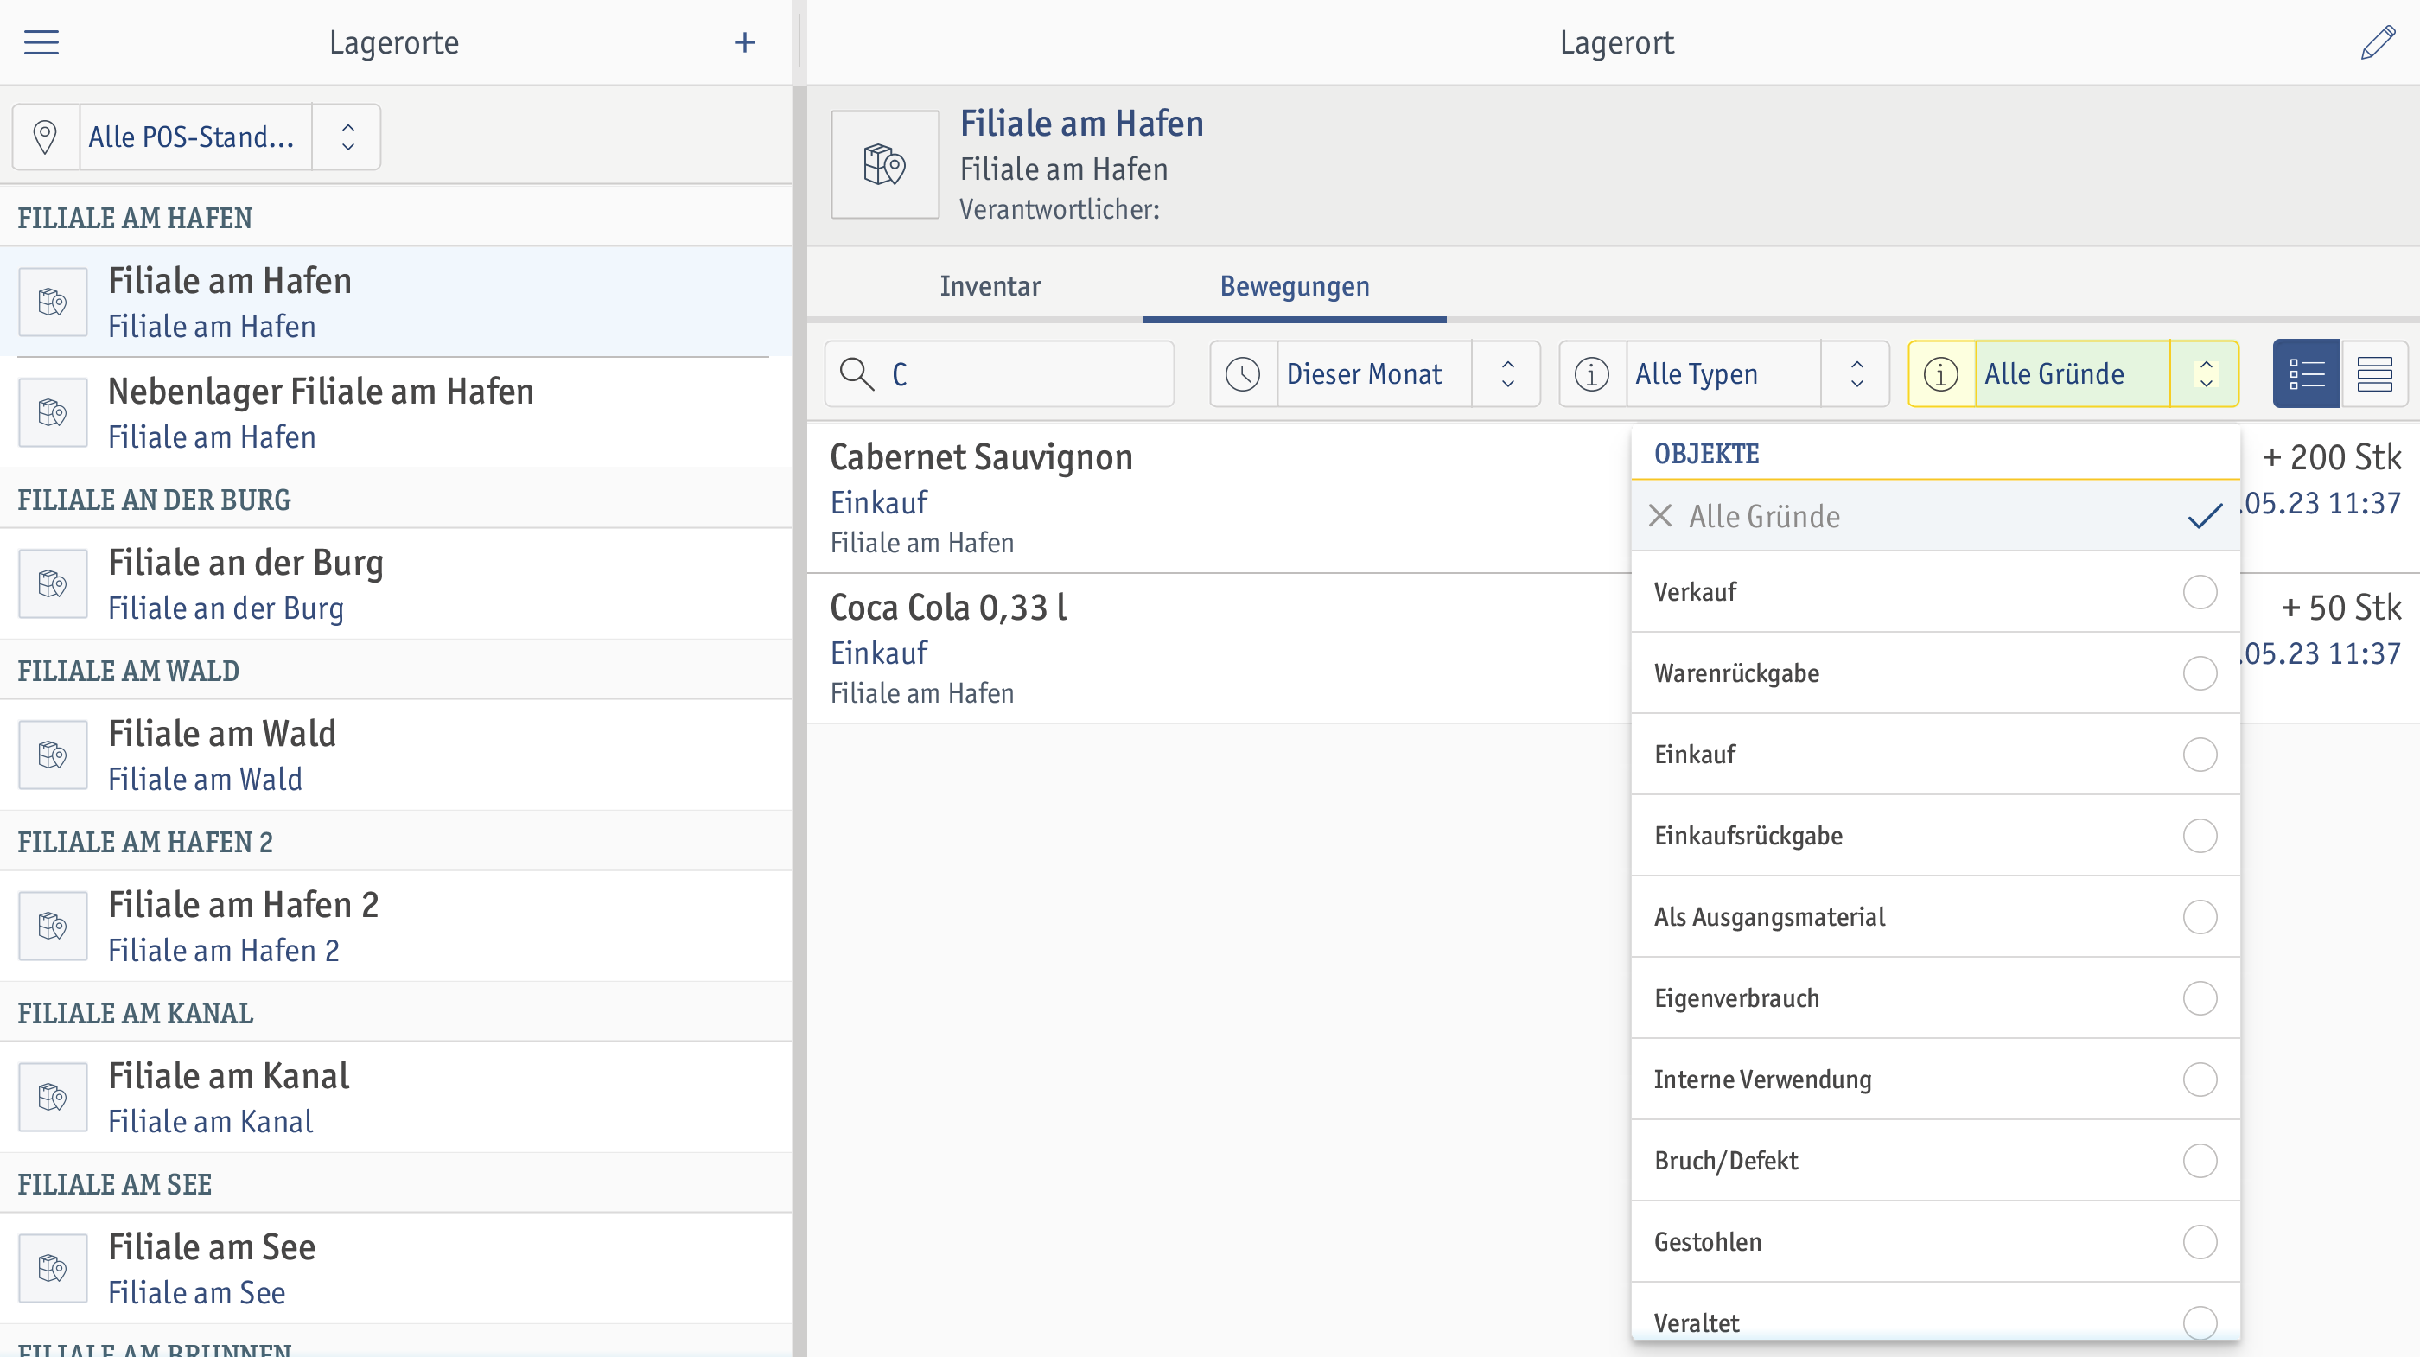This screenshot has width=2420, height=1357.
Task: Click the + 200 Stk quantity
Action: [2332, 457]
